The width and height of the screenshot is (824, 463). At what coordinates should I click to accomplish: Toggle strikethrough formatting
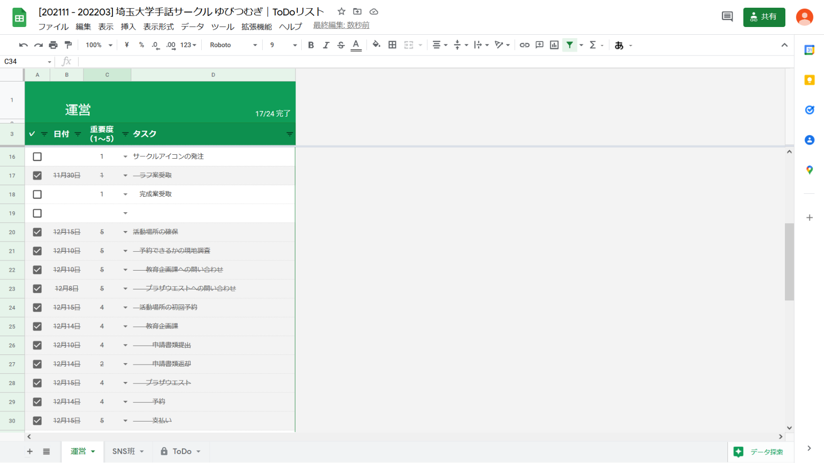[341, 45]
